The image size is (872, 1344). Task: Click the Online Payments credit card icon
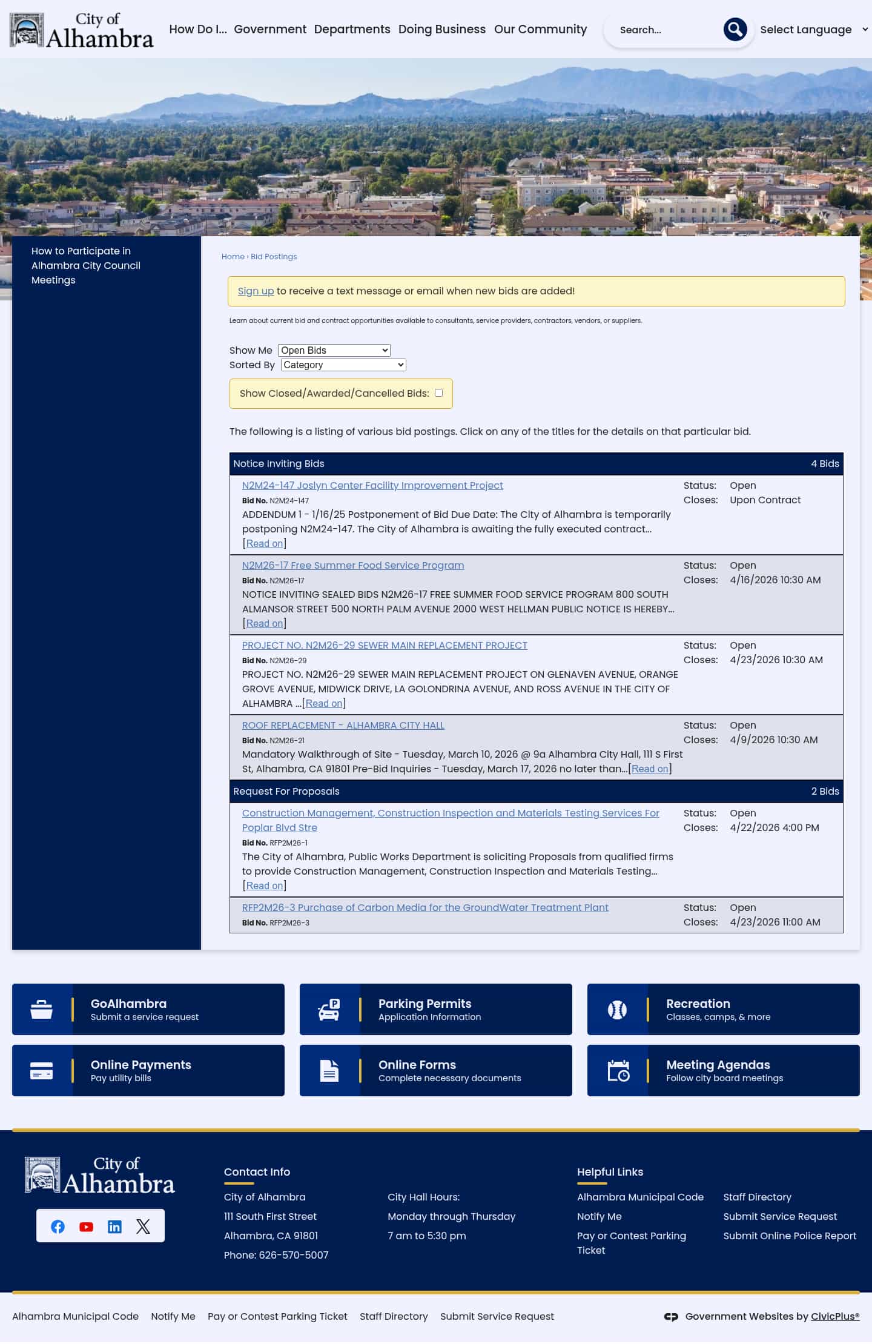[x=42, y=1071]
